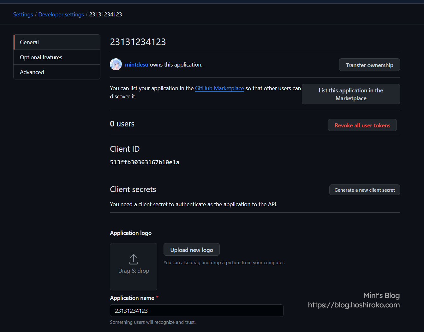Image resolution: width=424 pixels, height=332 pixels.
Task: Click the Upload new logo button
Action: (192, 250)
